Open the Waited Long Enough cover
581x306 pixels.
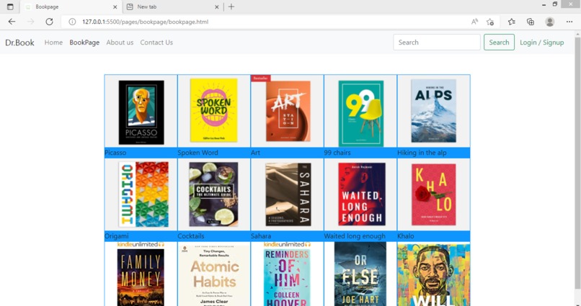click(x=362, y=194)
